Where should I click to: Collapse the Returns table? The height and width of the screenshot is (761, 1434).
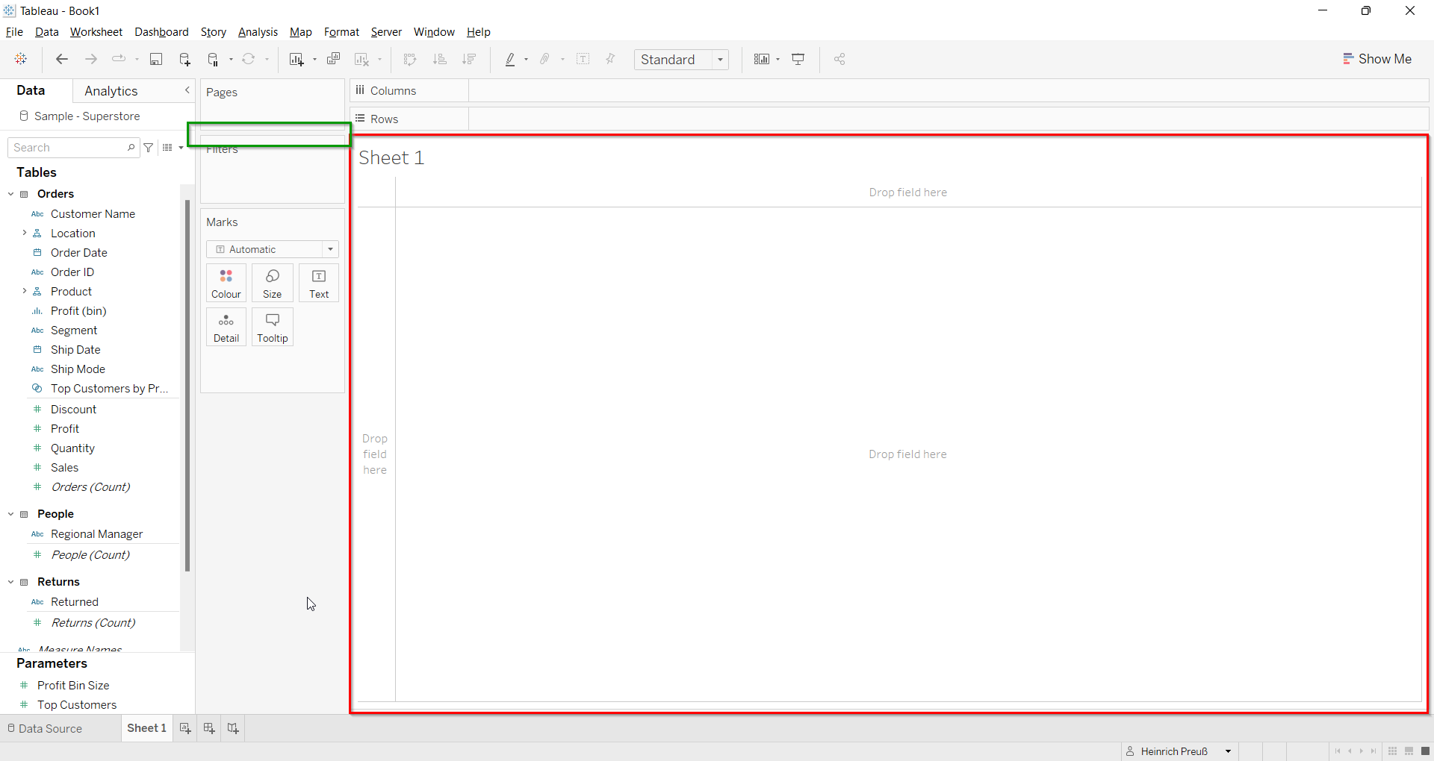[11, 582]
